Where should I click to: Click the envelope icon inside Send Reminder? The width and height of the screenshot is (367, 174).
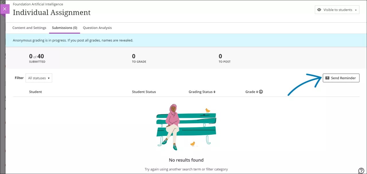coord(328,78)
